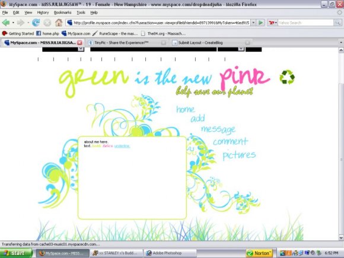Open the tab list dropdown arrow
The width and height of the screenshot is (344, 258).
click(340, 43)
